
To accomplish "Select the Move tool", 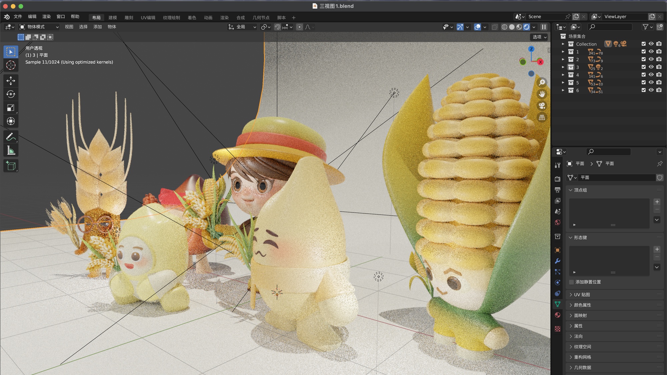I will coord(11,80).
